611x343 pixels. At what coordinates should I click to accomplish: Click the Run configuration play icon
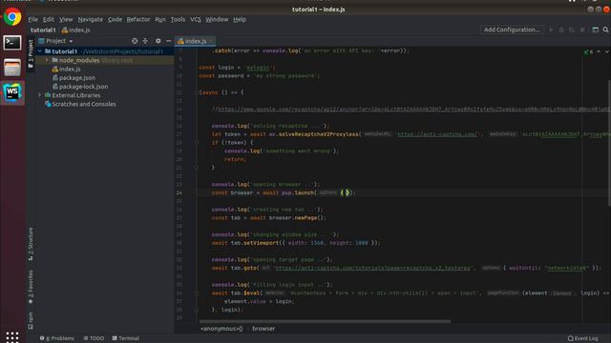(x=551, y=30)
